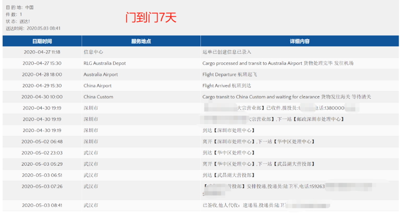This screenshot has height=216, width=418.
Task: Click the date cell 2020-05-03 08:41
Action: (42, 205)
